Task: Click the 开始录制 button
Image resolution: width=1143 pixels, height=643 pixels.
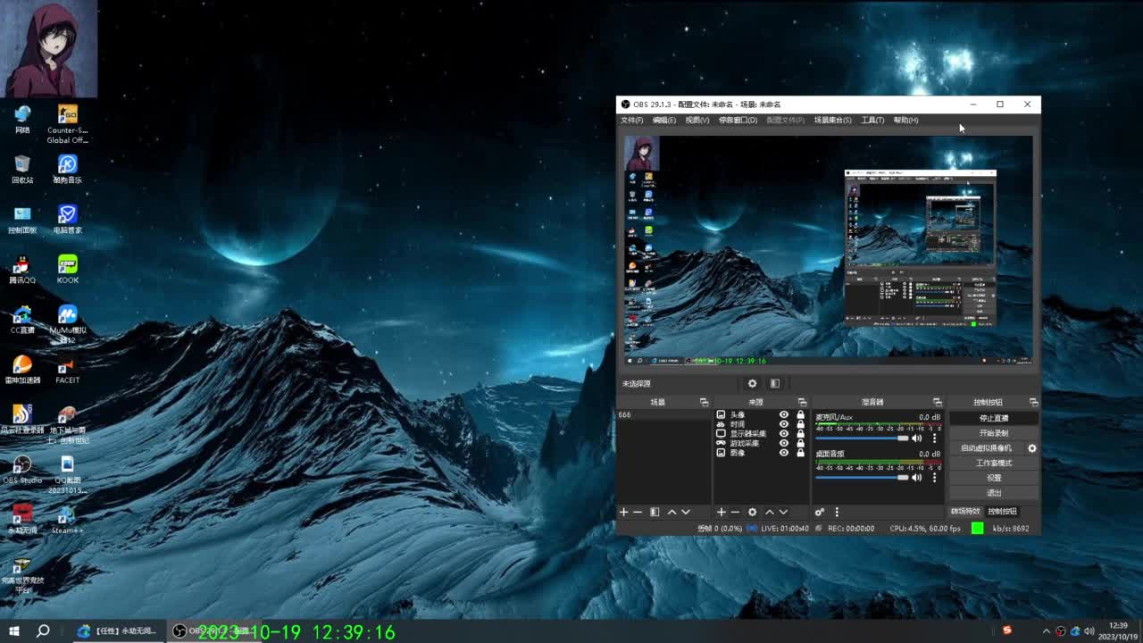Action: pyautogui.click(x=994, y=433)
